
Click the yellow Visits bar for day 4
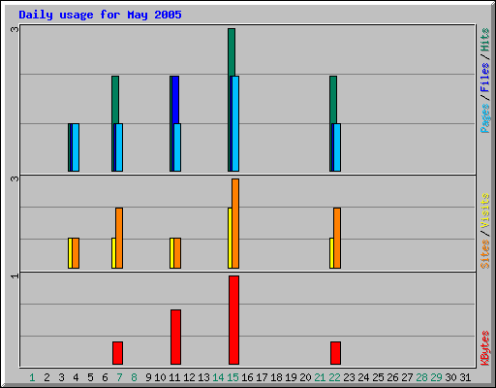pyautogui.click(x=70, y=253)
